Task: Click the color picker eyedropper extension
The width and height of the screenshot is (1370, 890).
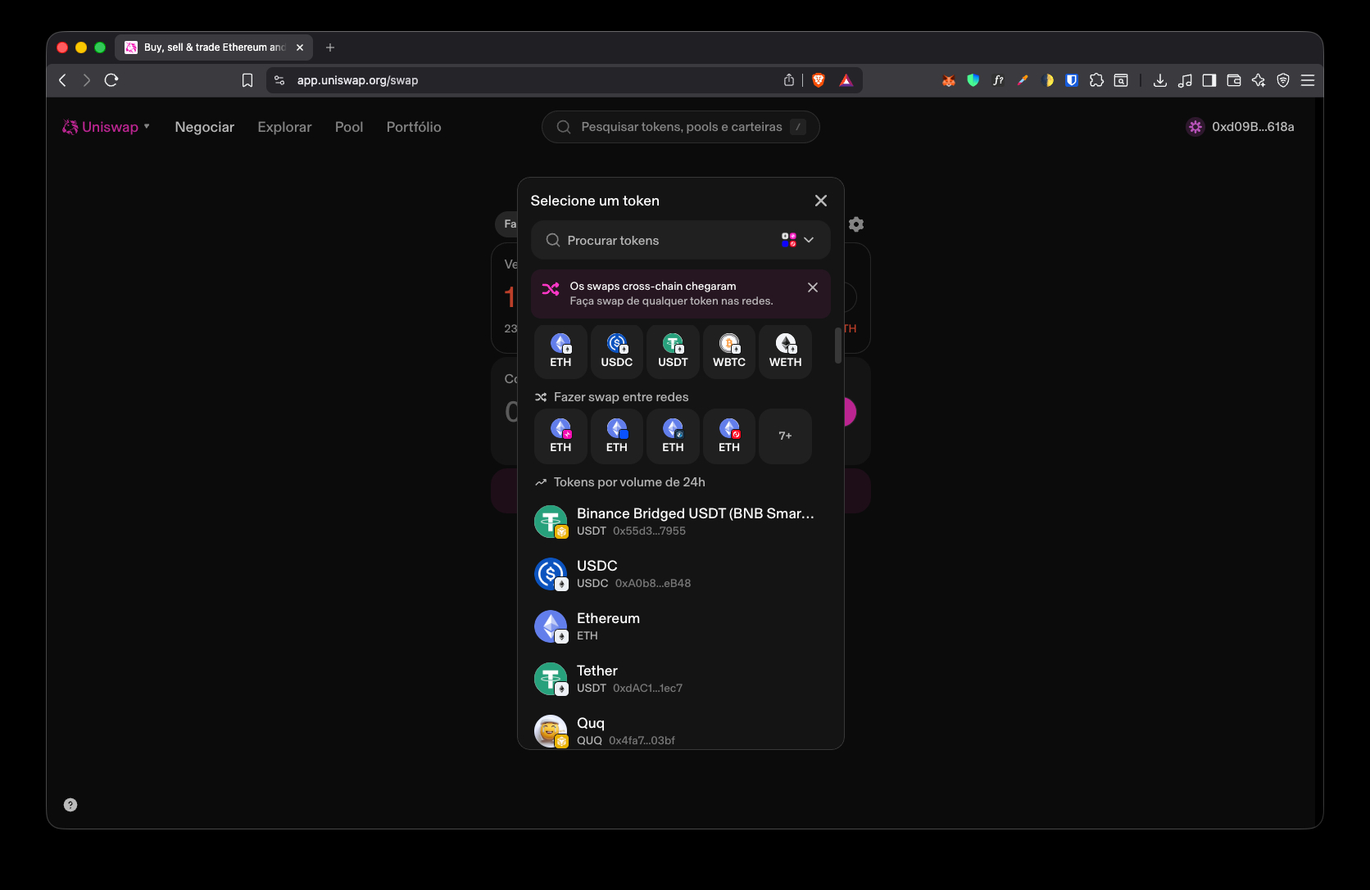Action: click(x=1023, y=80)
